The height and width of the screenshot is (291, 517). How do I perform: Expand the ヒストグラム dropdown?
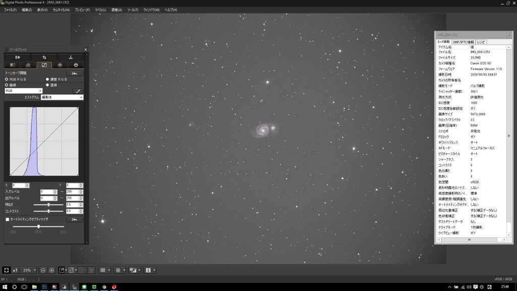[x=62, y=97]
